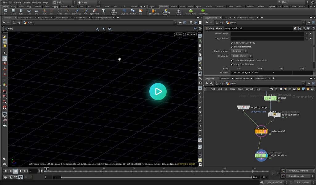Click the object_merge1 node
Image resolution: width=316 pixels, height=185 pixels.
[x=243, y=107]
